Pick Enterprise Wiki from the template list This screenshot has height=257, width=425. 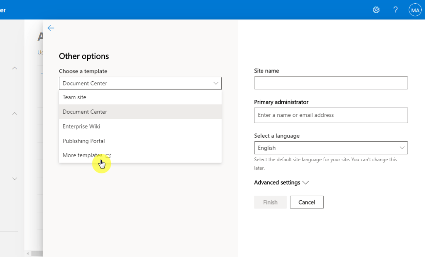[140, 126]
